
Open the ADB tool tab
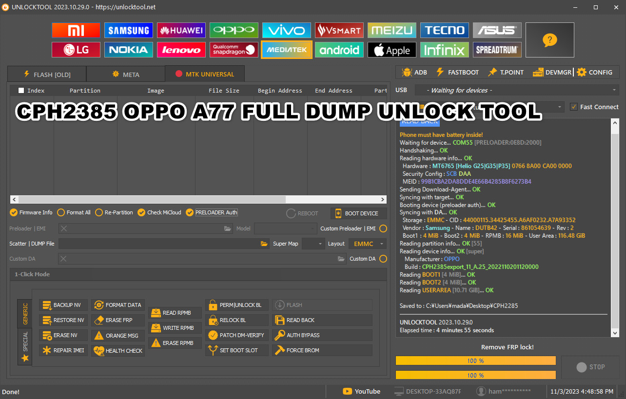click(414, 72)
